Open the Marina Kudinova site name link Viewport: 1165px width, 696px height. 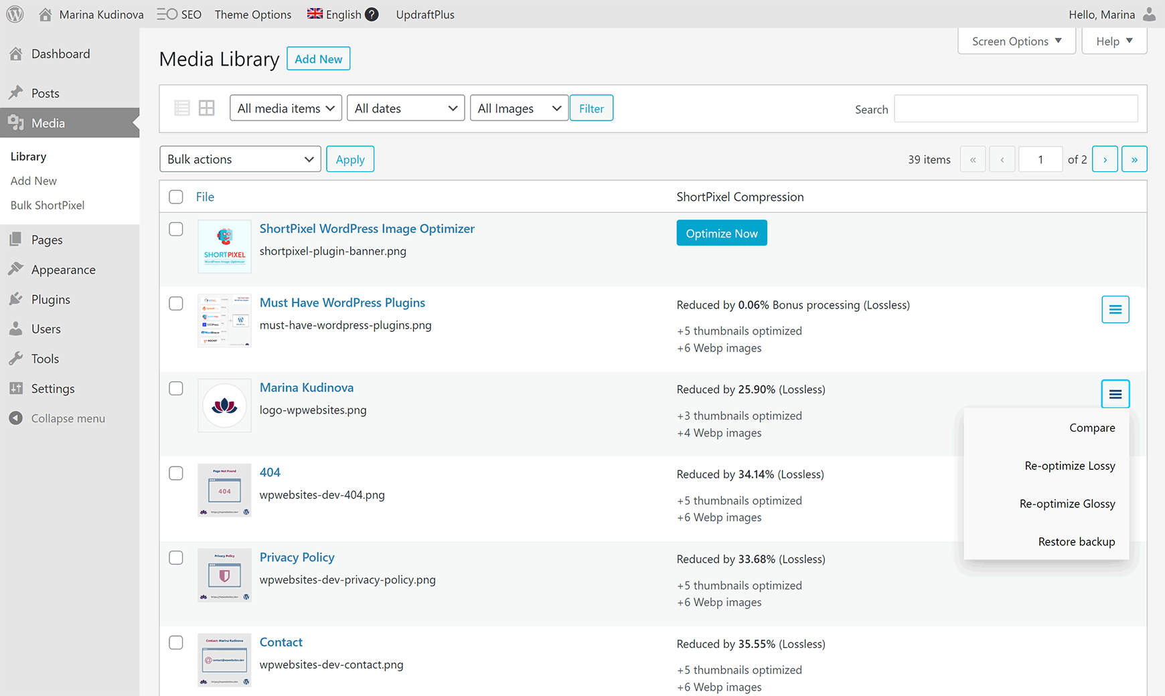101,14
